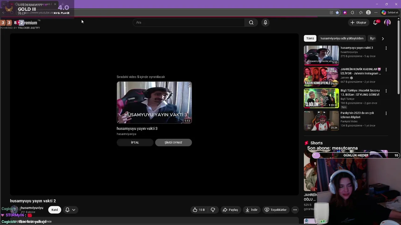Click the Paylaş share button
The width and height of the screenshot is (401, 225).
(x=230, y=210)
